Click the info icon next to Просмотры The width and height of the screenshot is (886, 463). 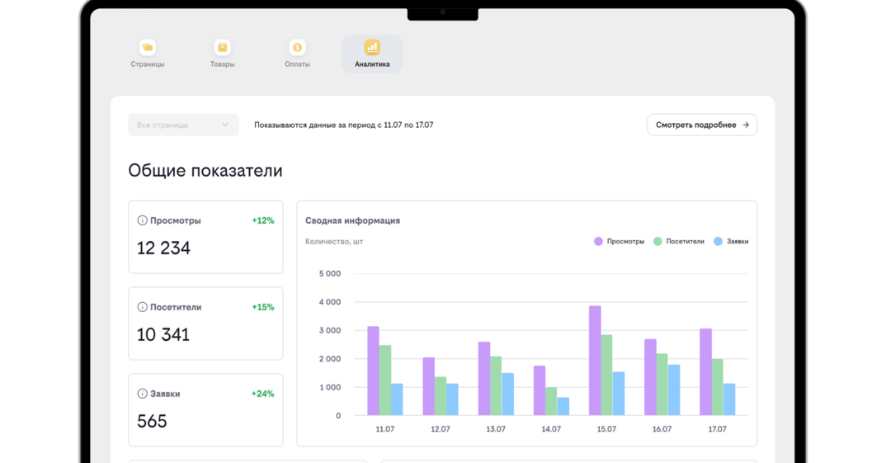[x=143, y=220]
